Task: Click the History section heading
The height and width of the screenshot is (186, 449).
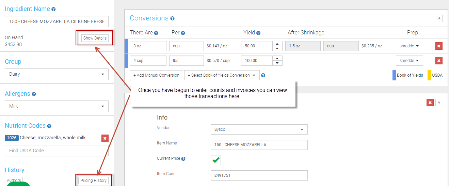Action: click(15, 170)
